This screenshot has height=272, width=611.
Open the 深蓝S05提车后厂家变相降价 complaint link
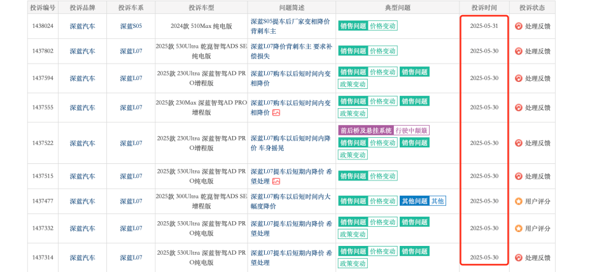[290, 26]
